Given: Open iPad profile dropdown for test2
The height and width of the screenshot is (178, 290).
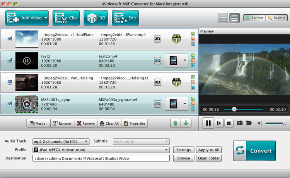Looking at the screenshot, I should click(x=176, y=60).
